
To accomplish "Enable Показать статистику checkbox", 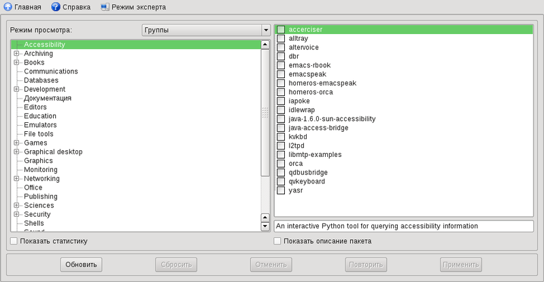I will pyautogui.click(x=14, y=241).
